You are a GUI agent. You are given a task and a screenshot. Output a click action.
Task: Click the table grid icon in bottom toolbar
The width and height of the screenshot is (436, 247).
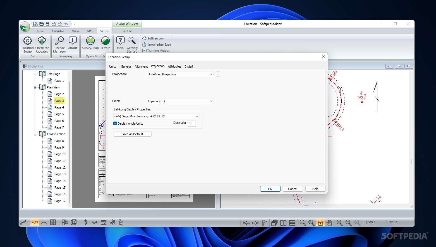click(53, 222)
